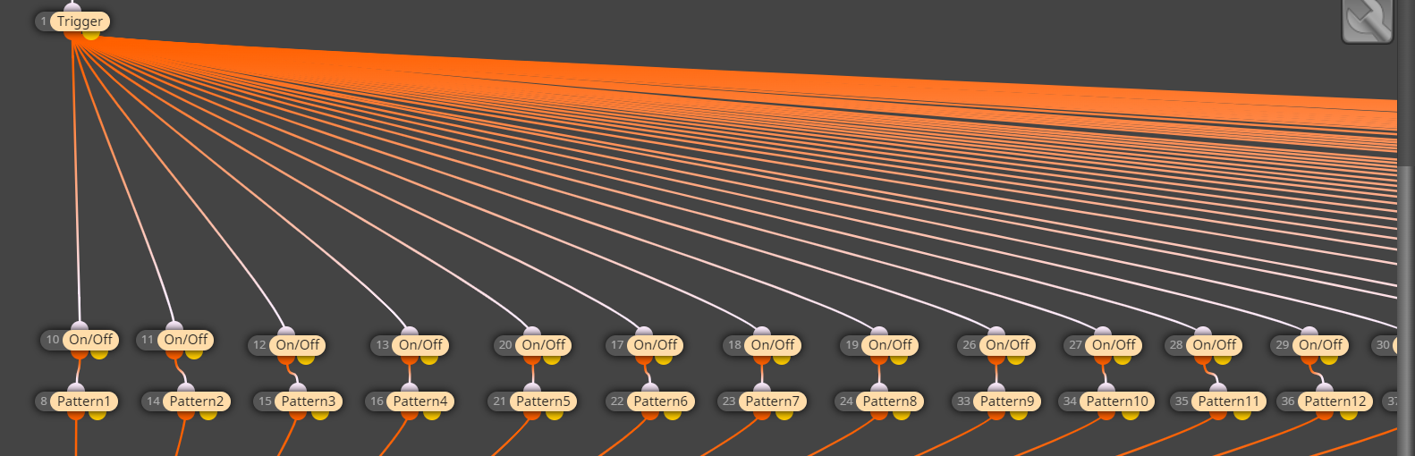1415x456 pixels.
Task: Select On/Off node number 17
Action: pyautogui.click(x=655, y=345)
